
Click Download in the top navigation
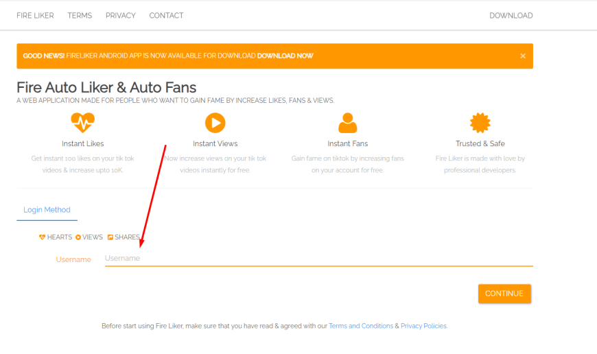coord(511,15)
